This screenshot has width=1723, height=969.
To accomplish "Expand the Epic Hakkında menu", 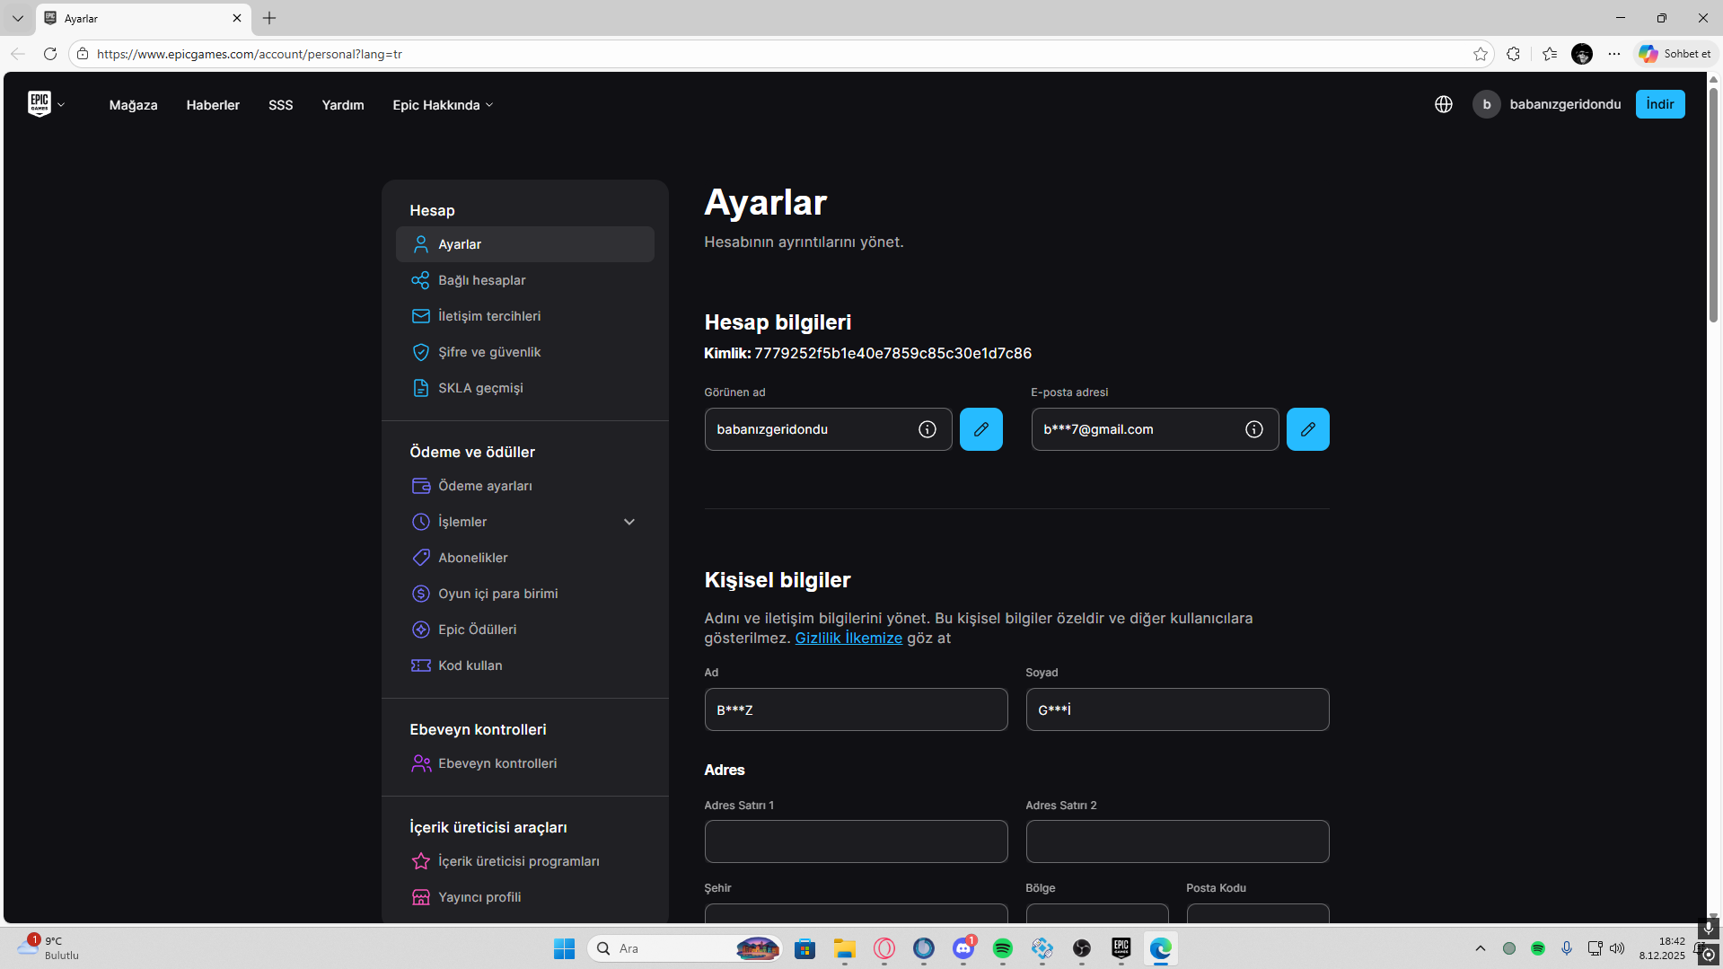I will pos(443,105).
